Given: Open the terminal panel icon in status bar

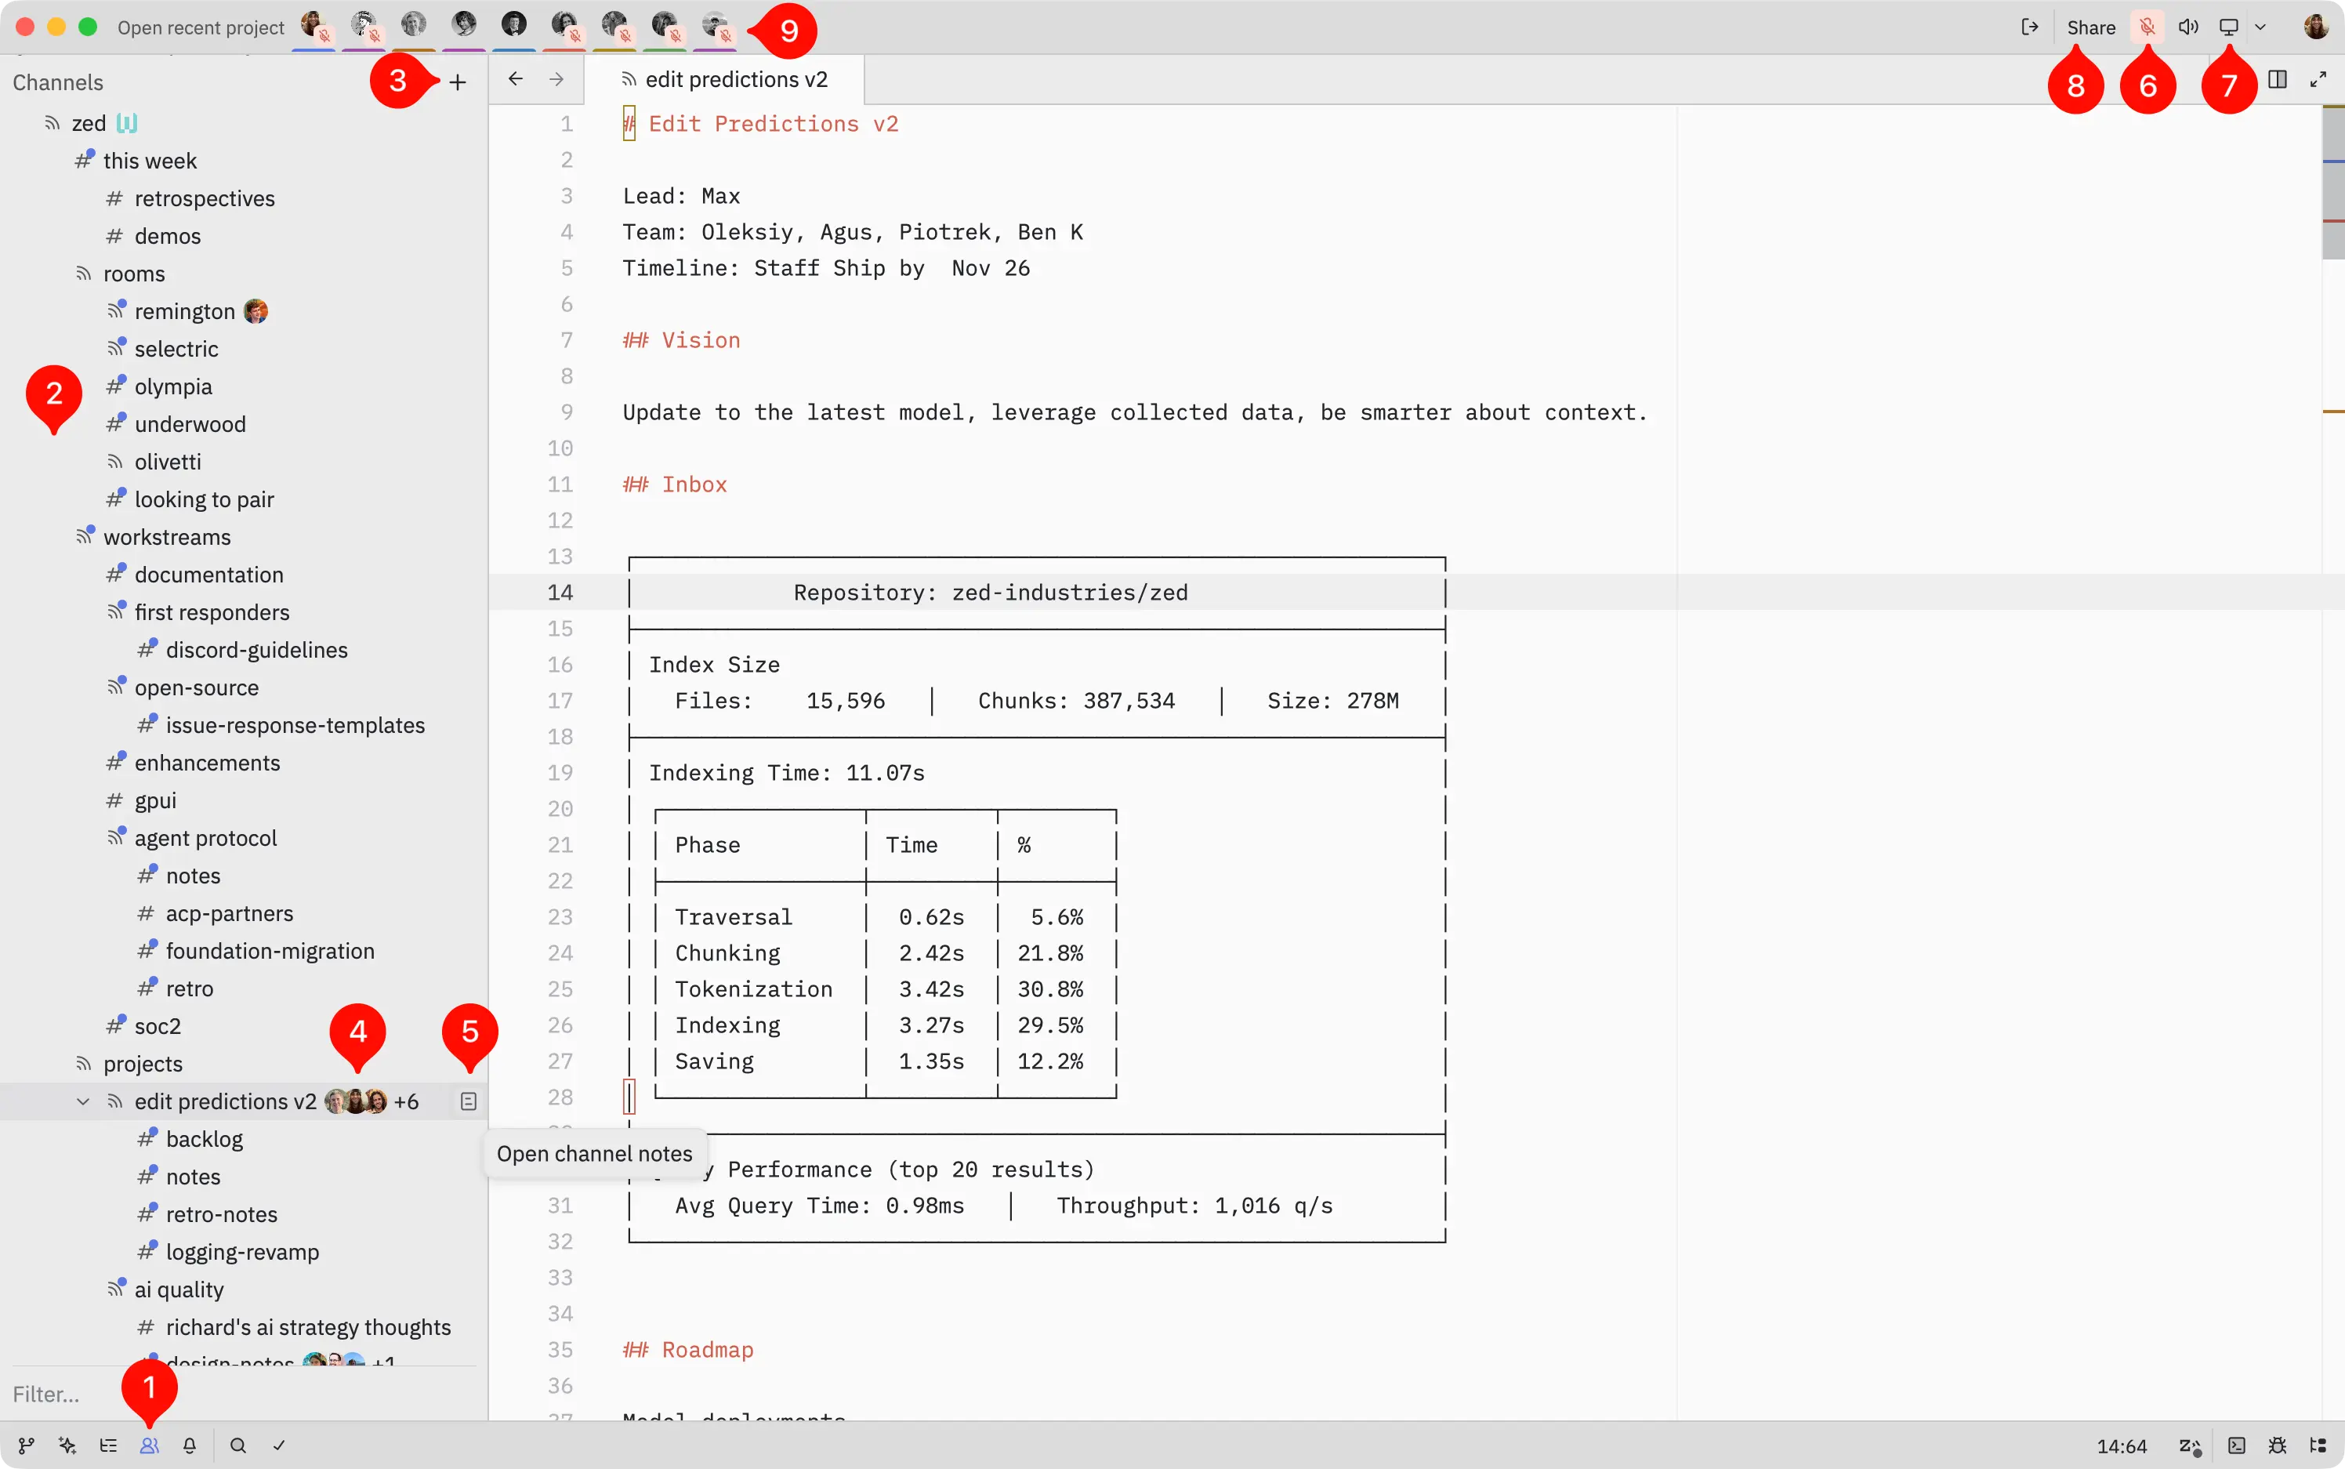Looking at the screenshot, I should click(x=2237, y=1445).
